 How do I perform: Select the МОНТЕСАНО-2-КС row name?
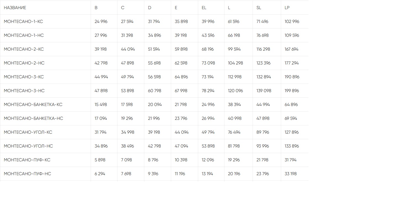(24, 49)
